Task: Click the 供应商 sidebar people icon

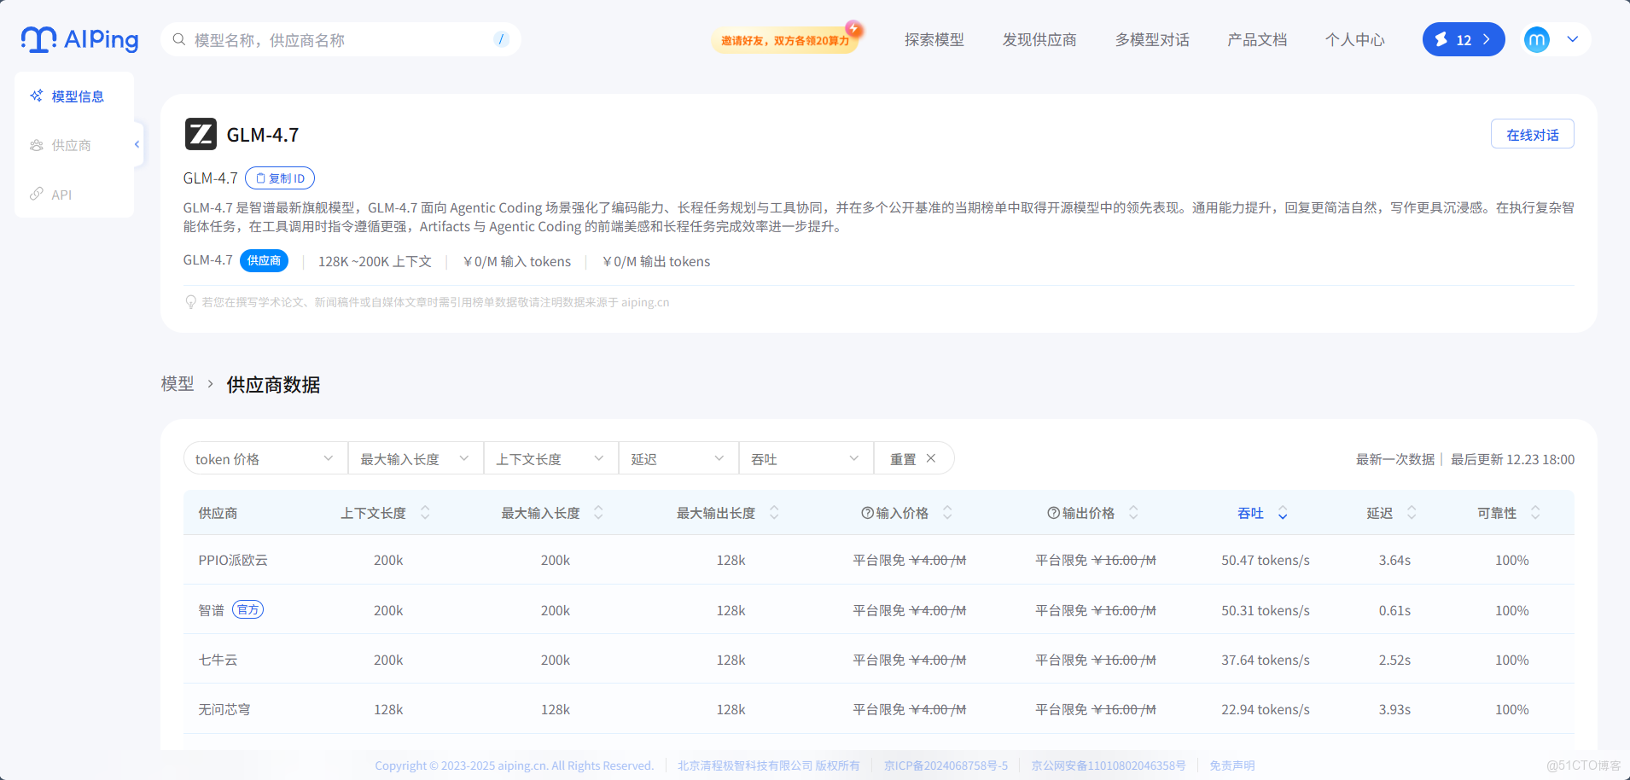Action: pyautogui.click(x=37, y=145)
